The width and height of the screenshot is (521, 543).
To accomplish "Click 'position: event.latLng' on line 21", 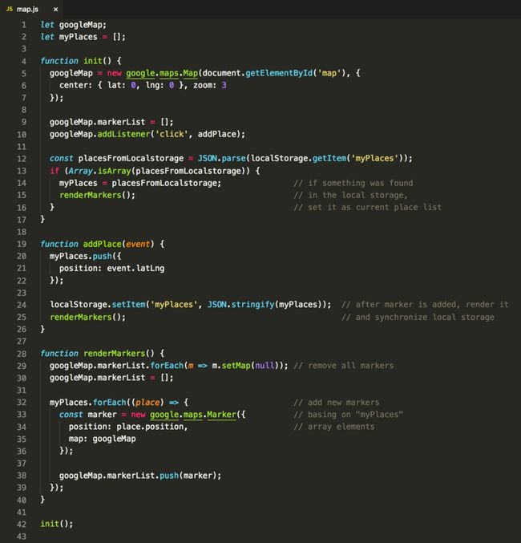I will 112,269.
